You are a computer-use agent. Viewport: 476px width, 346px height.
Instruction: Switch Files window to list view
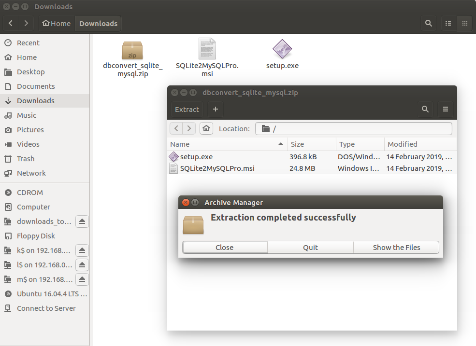click(448, 23)
